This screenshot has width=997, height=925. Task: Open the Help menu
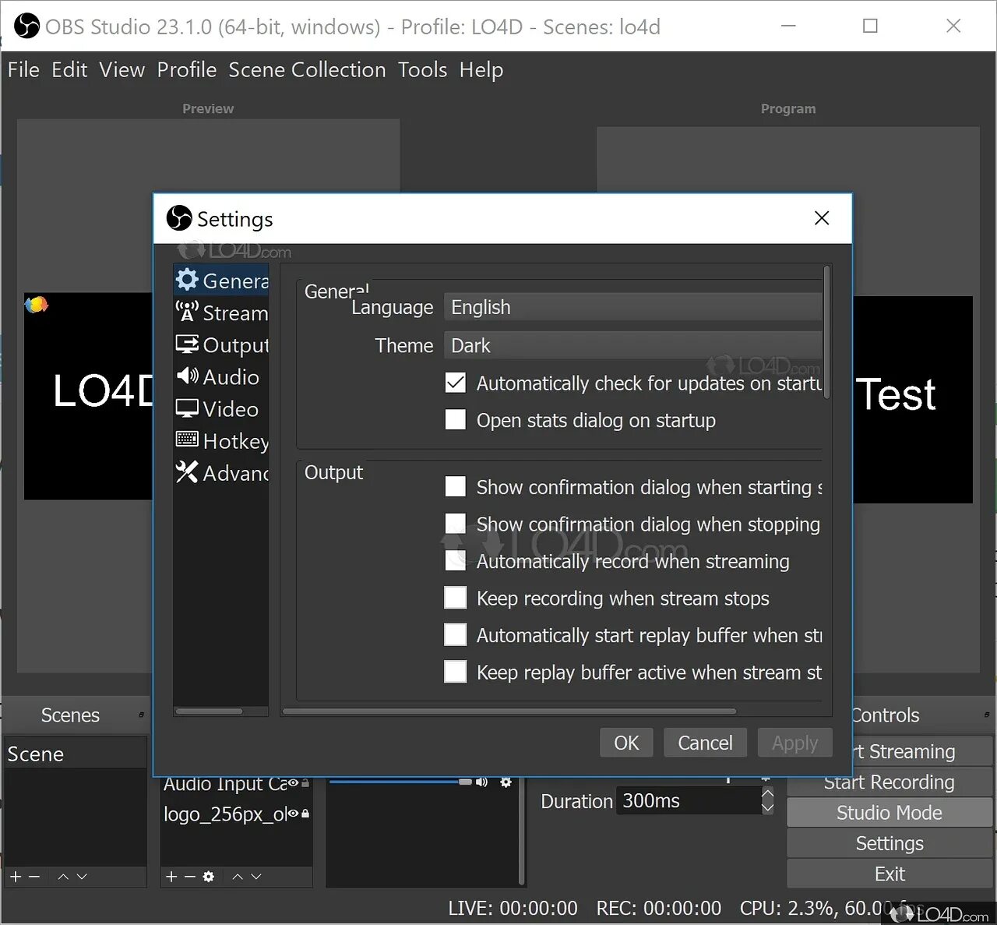click(481, 70)
